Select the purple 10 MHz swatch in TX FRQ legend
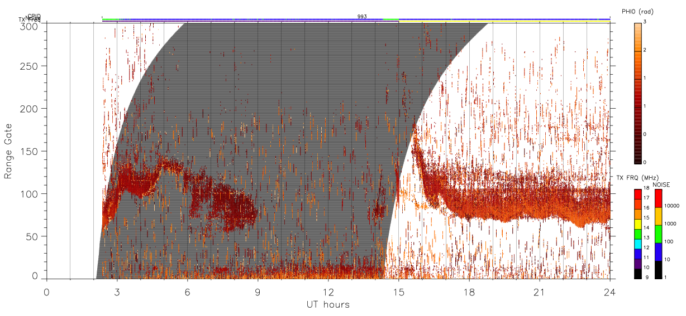Image resolution: width=686 pixels, height=316 pixels. (637, 264)
